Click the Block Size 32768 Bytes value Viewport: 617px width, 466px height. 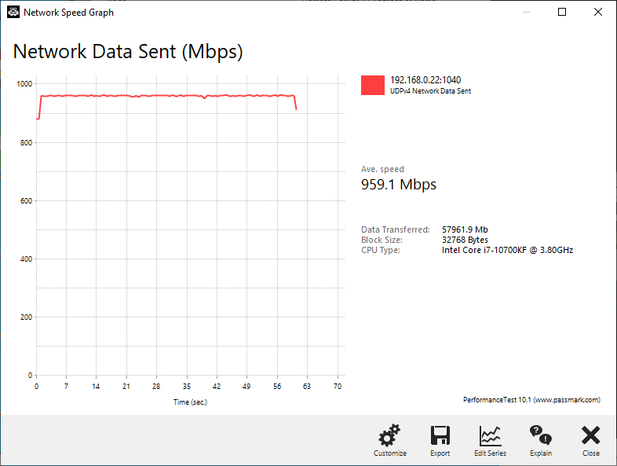[x=465, y=240]
